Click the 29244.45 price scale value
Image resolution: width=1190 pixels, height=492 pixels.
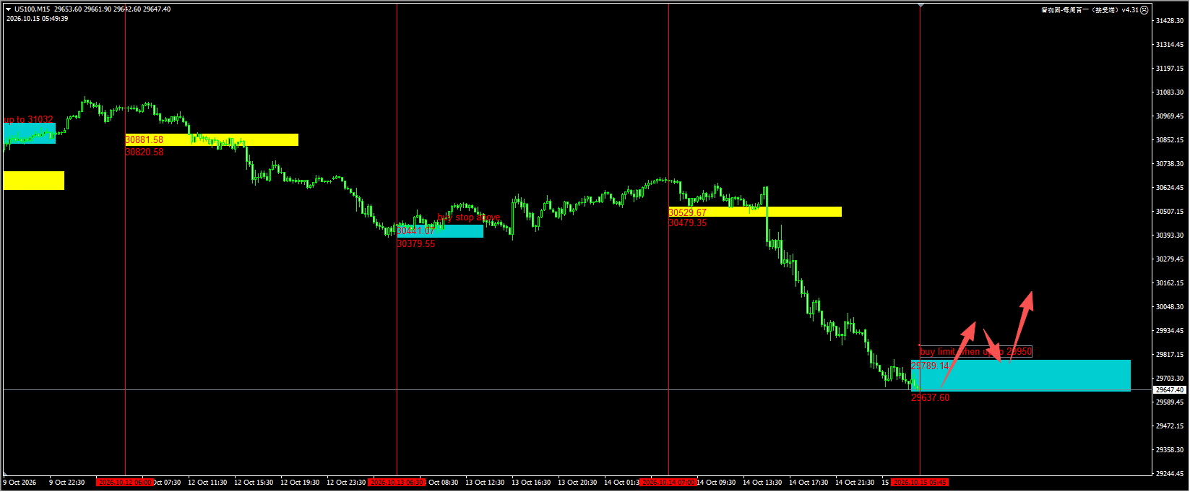tap(1170, 474)
